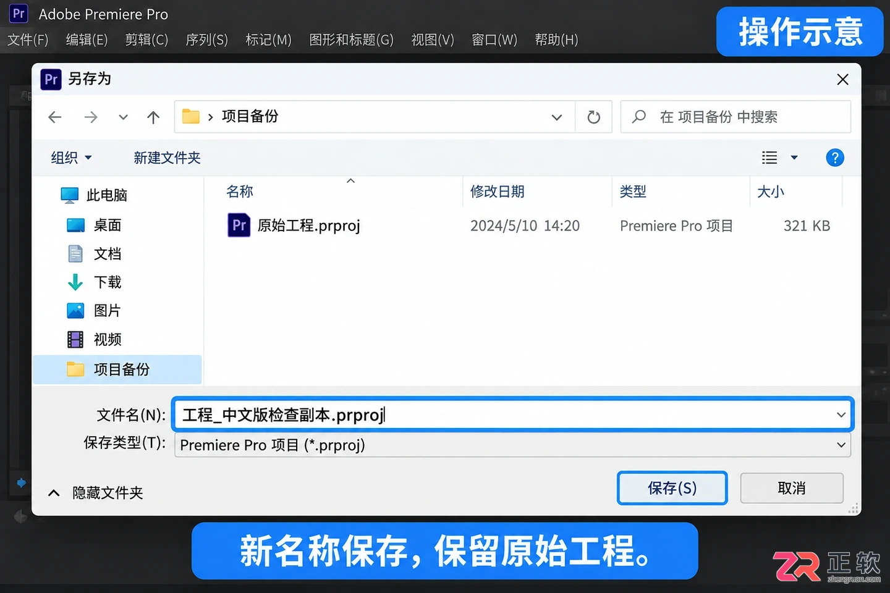Go forward with the right arrow icon
The image size is (890, 593).
[x=91, y=117]
